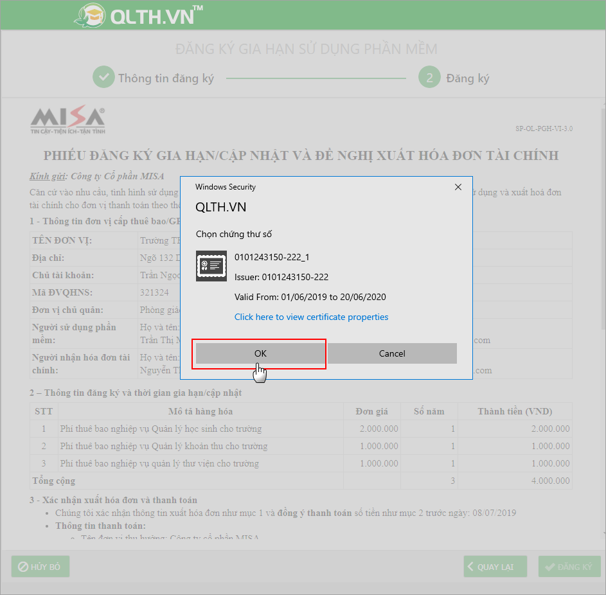Click the Valid From date line
The height and width of the screenshot is (595, 606).
point(310,297)
